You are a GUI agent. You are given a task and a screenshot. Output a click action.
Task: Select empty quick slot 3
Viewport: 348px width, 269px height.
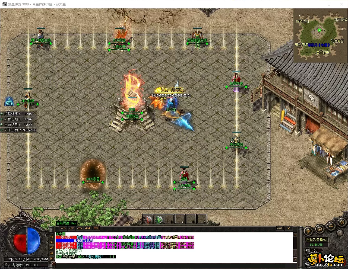(169, 219)
